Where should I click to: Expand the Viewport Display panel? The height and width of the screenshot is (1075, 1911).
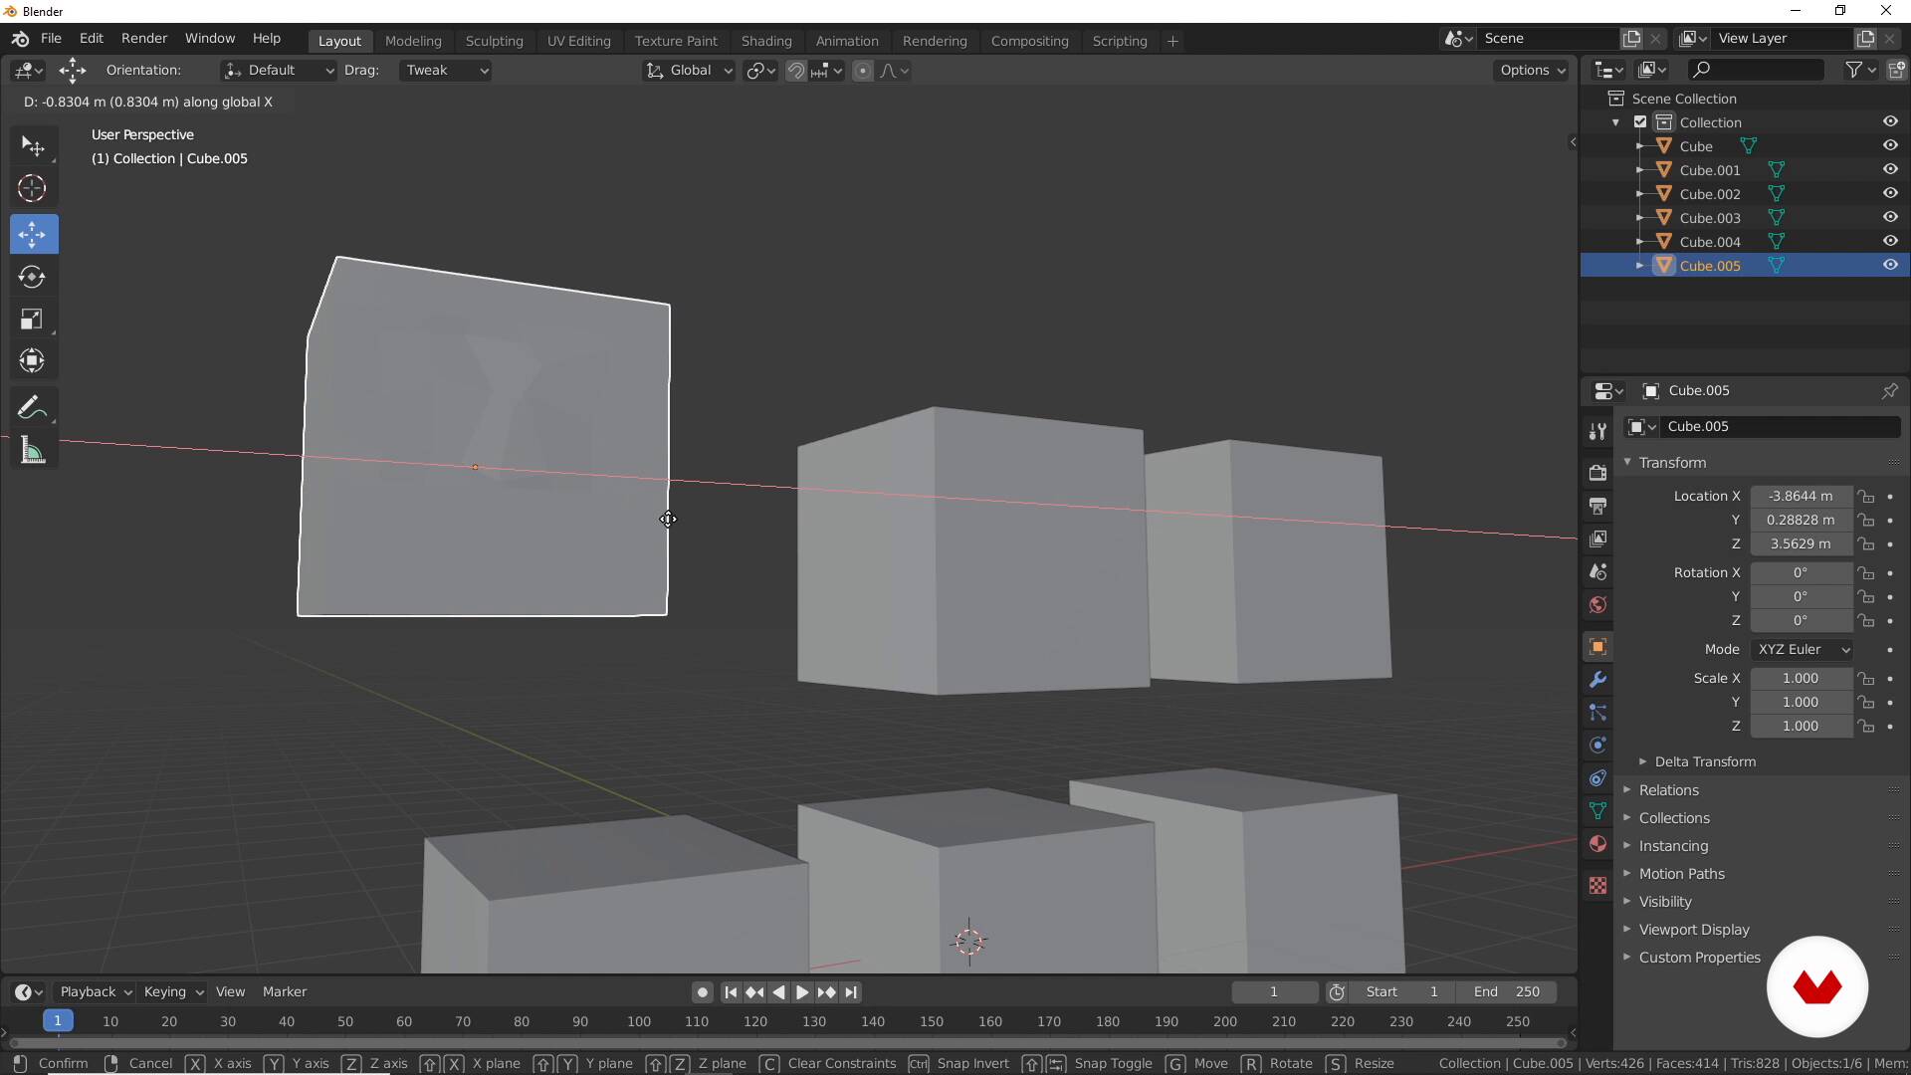[x=1693, y=929]
